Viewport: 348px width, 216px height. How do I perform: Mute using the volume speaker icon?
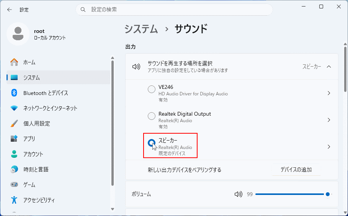(239, 194)
